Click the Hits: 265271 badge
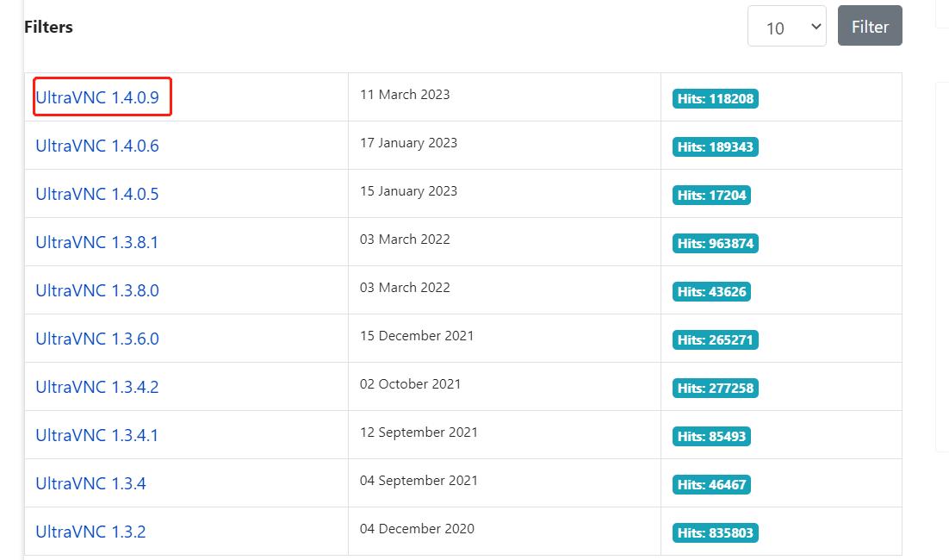The height and width of the screenshot is (560, 949). point(715,340)
